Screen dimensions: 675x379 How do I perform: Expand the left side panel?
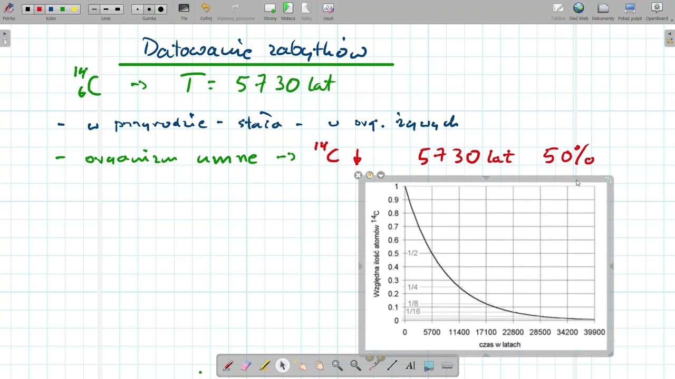click(x=5, y=38)
